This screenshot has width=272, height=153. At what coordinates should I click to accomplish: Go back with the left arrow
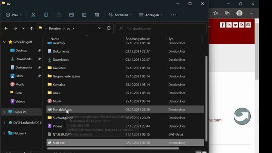pos(6,28)
